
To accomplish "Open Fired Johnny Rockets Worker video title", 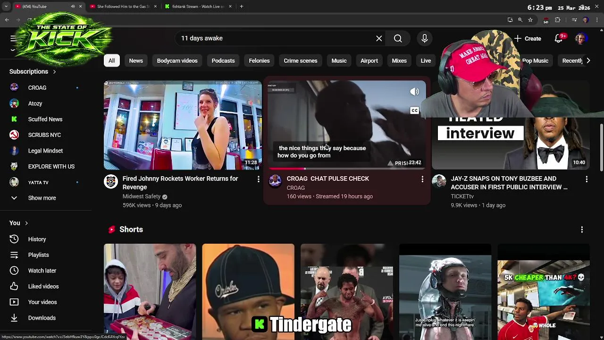I will [x=180, y=183].
